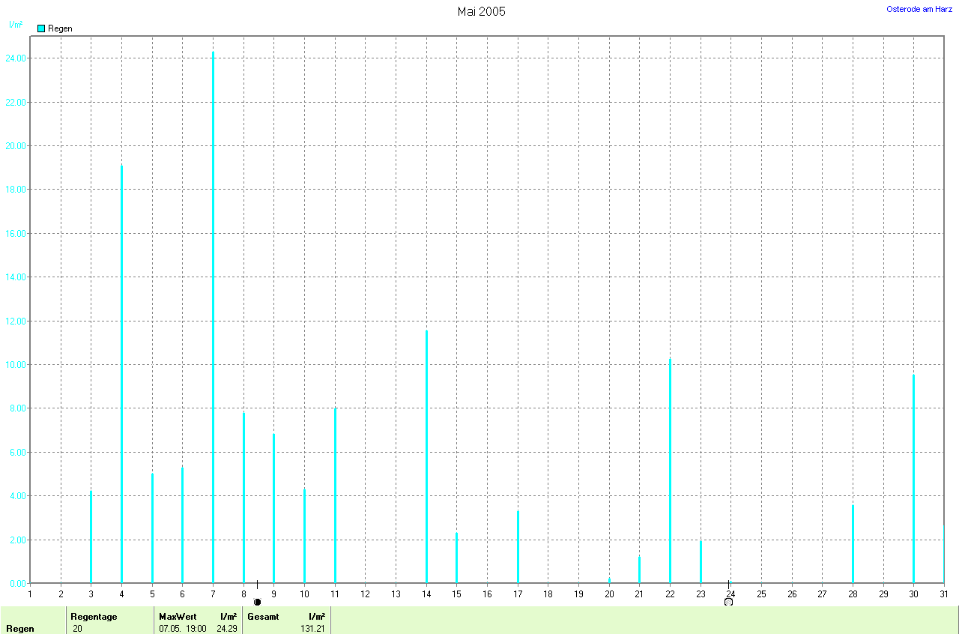This screenshot has width=959, height=634.
Task: Open the Osterode am Harz link
Action: click(919, 9)
